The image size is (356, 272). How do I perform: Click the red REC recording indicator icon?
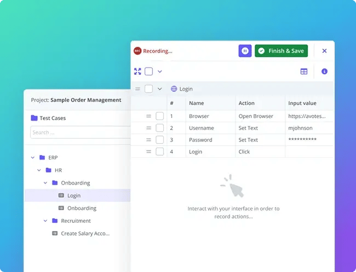[x=137, y=51]
